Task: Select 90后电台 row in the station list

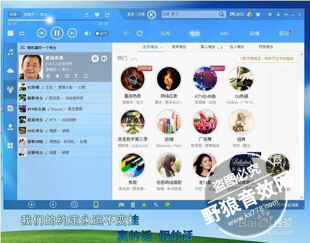Action: (x=64, y=131)
